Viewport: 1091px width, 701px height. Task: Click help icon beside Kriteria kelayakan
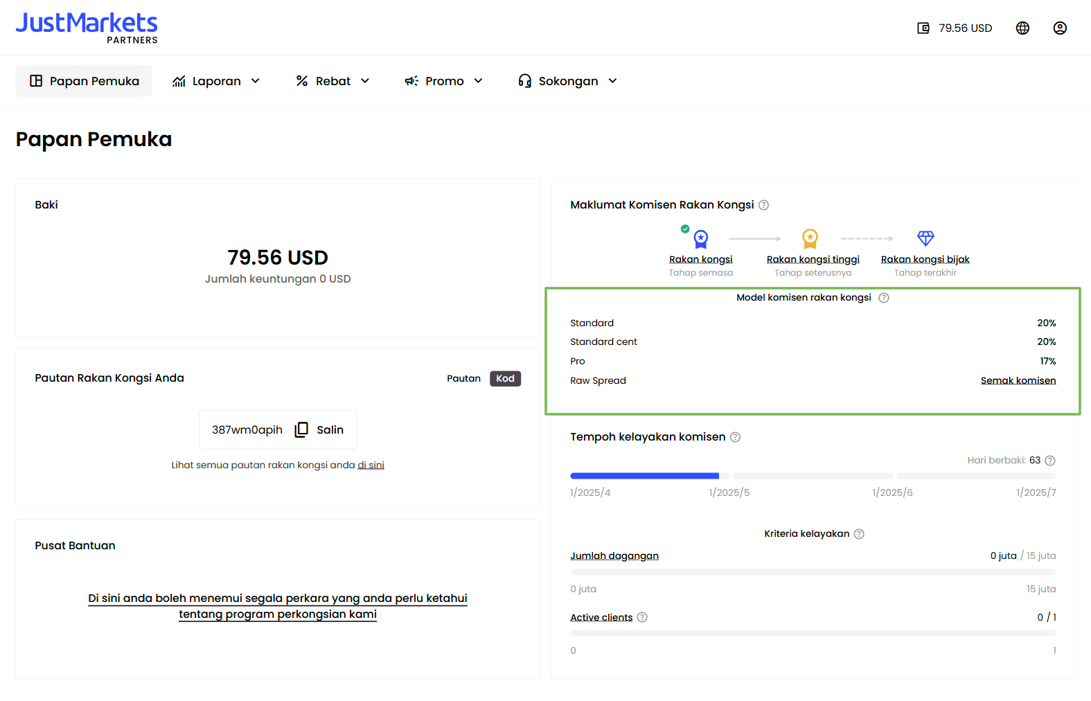tap(859, 534)
